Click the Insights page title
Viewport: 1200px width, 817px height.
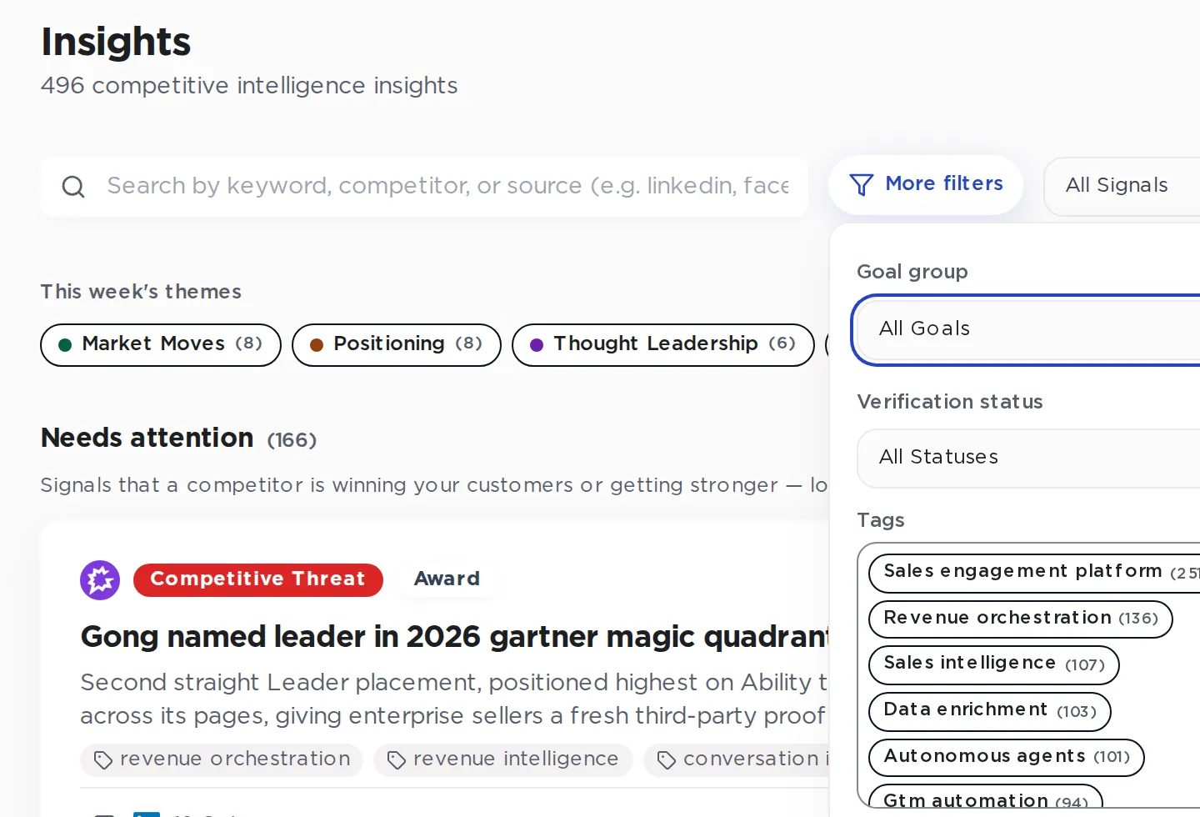116,43
